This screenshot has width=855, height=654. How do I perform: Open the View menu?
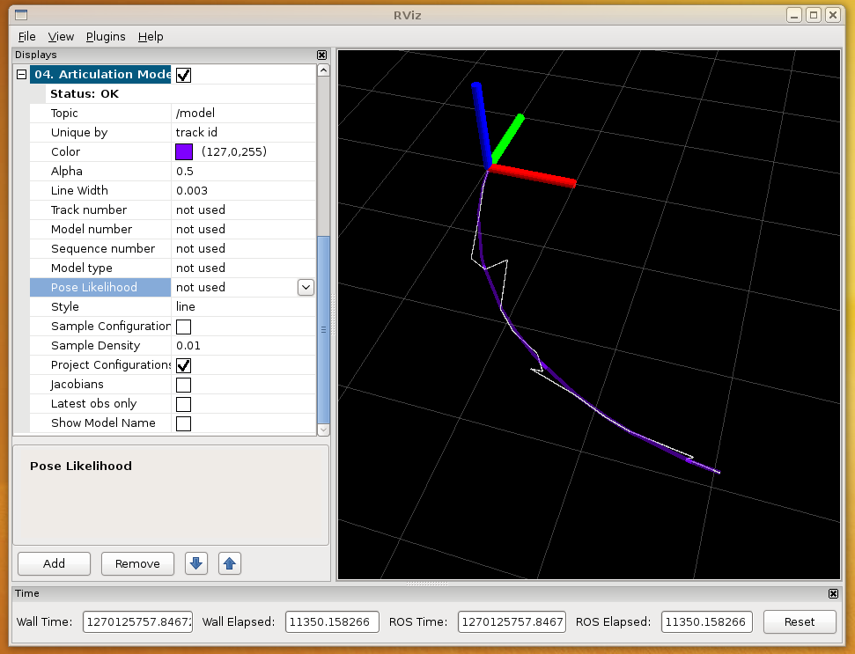click(61, 36)
